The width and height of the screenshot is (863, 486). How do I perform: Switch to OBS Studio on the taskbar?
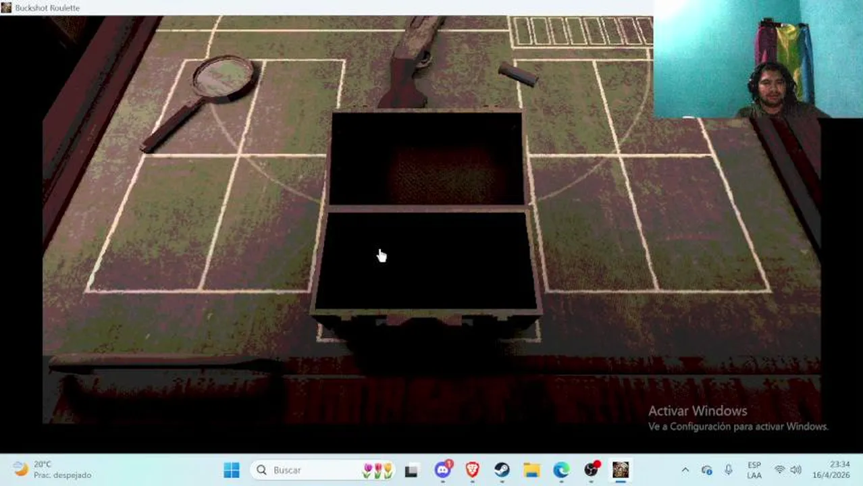(591, 470)
